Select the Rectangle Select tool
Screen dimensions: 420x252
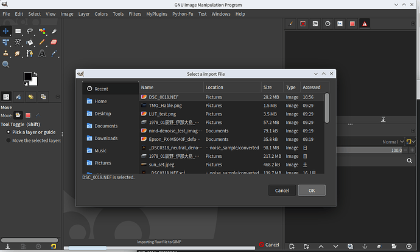click(18, 31)
